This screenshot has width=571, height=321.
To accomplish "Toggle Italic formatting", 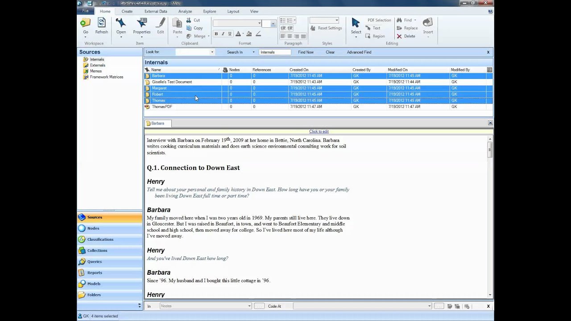I will (223, 34).
